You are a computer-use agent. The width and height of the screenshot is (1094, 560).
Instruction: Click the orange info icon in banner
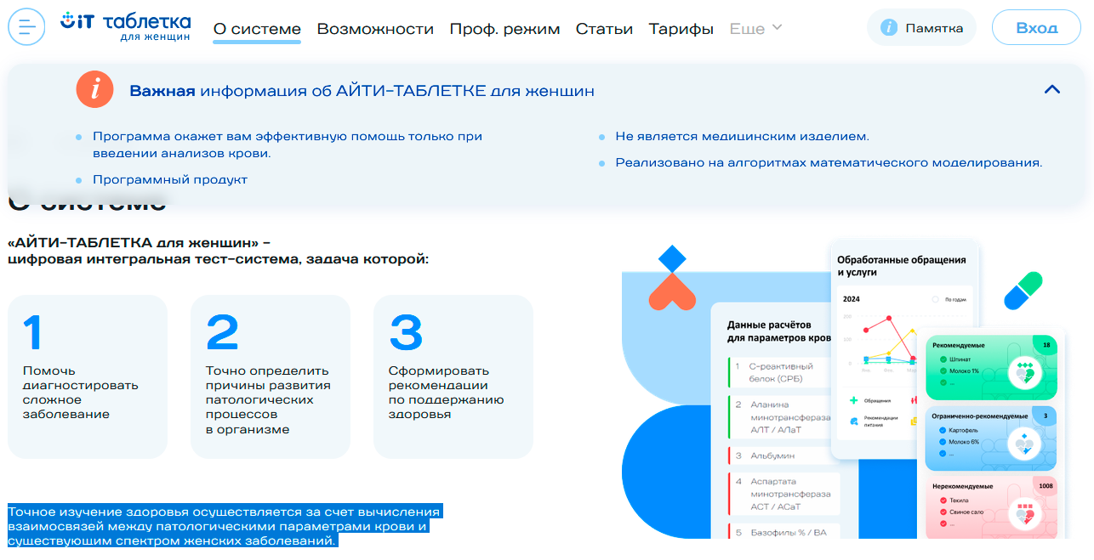(x=94, y=89)
